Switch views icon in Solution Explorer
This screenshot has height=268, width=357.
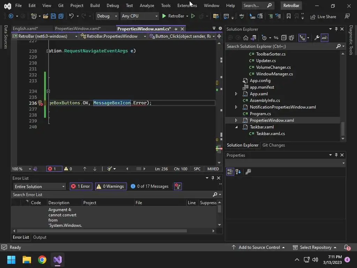pyautogui.click(x=253, y=38)
